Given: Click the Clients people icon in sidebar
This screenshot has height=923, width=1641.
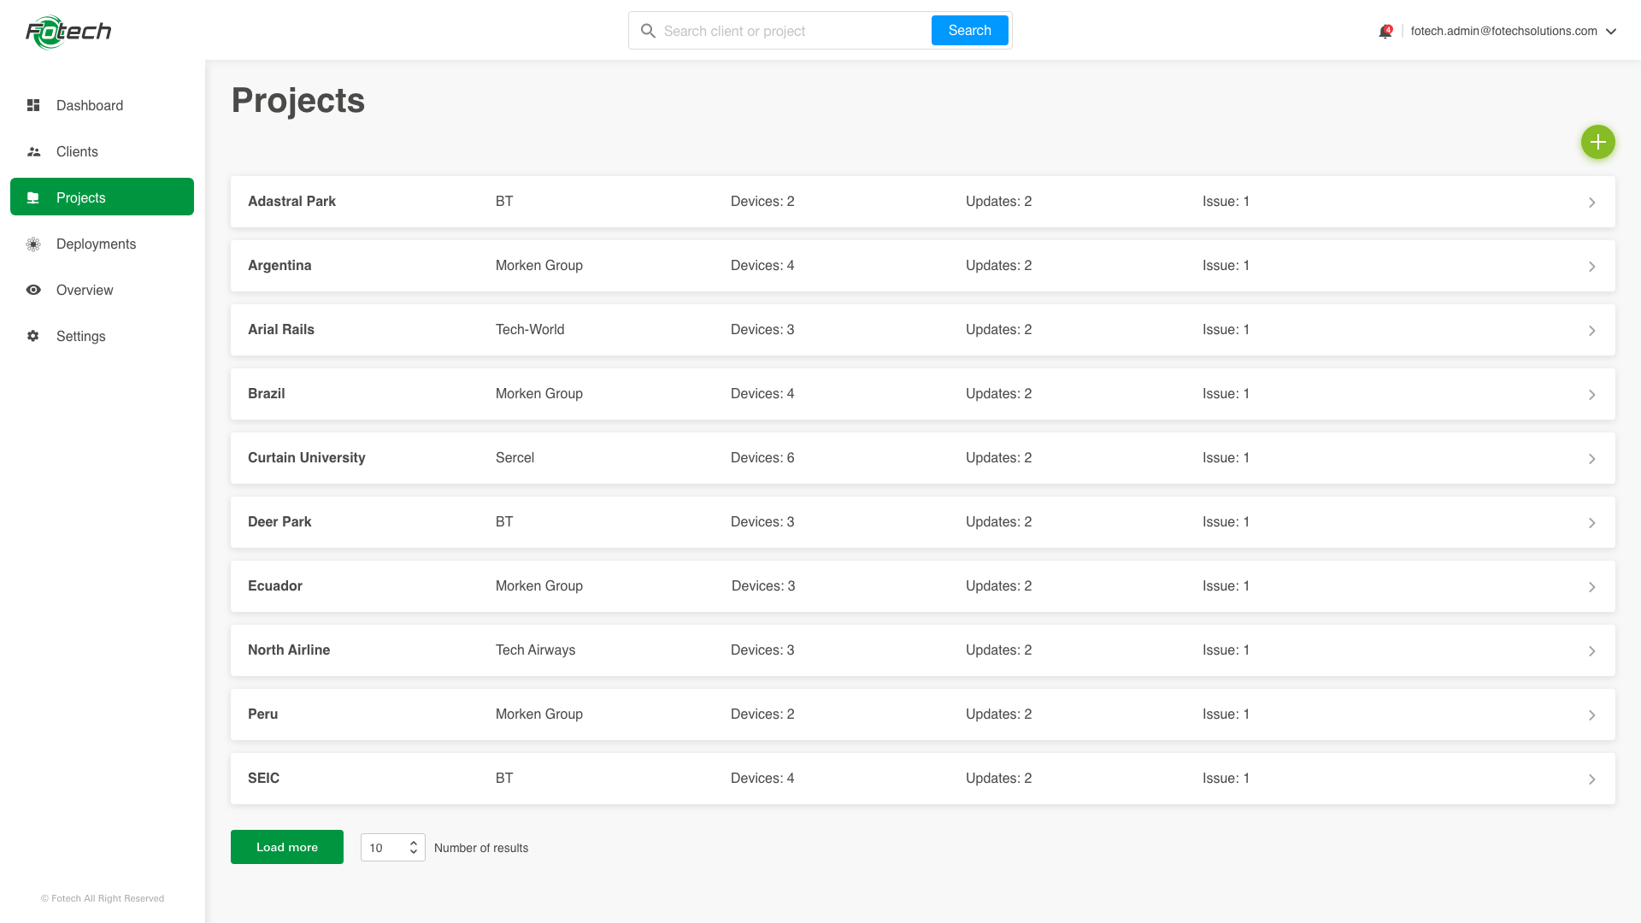Looking at the screenshot, I should (x=33, y=151).
